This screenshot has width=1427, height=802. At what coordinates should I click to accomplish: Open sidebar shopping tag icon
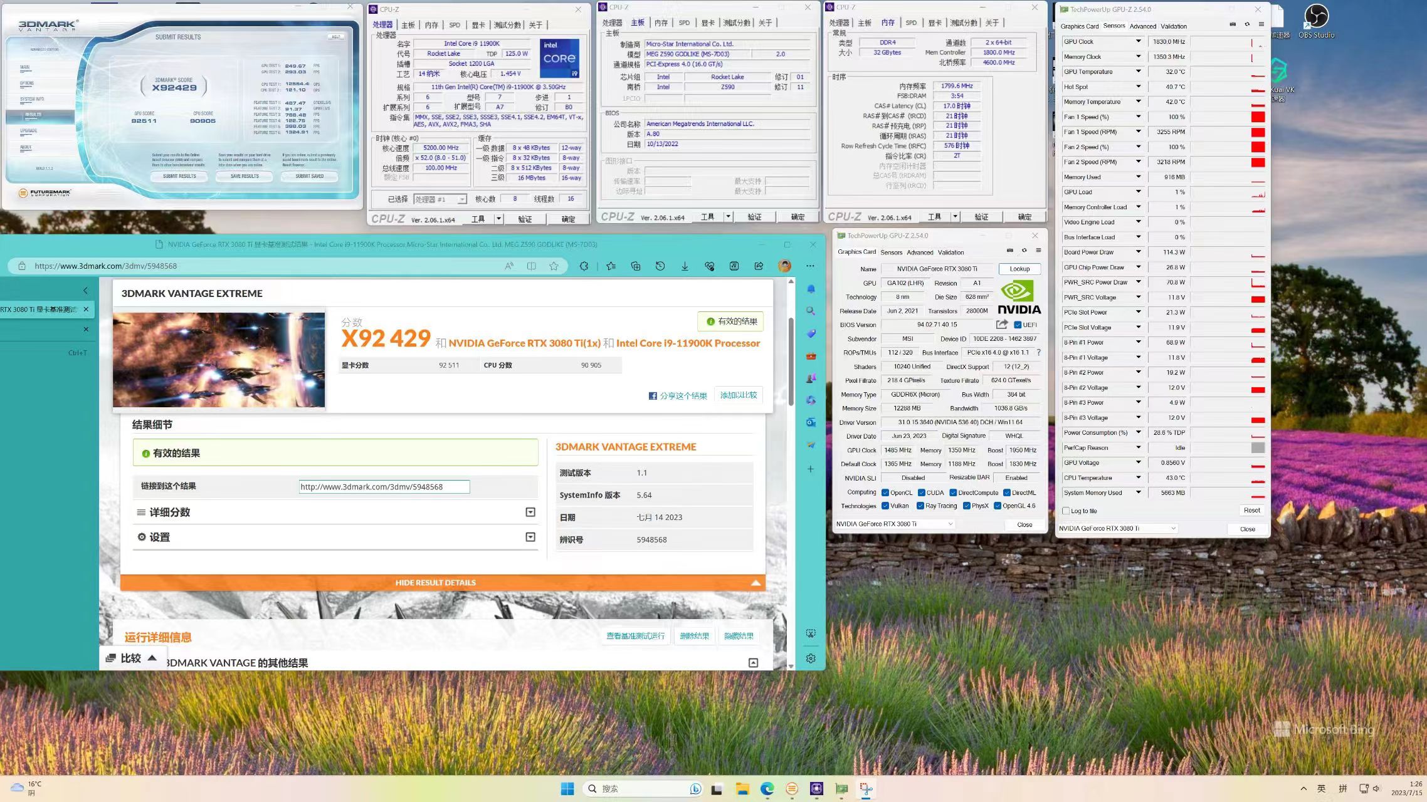click(x=811, y=333)
